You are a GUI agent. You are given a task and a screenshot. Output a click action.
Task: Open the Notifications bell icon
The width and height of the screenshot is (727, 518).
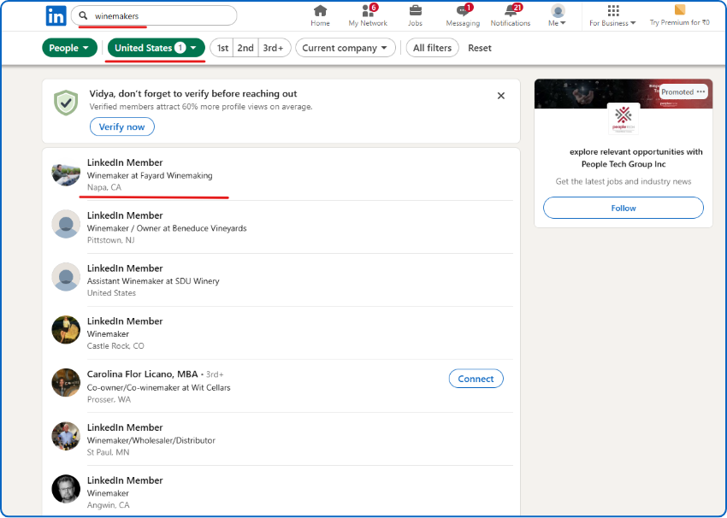point(511,10)
